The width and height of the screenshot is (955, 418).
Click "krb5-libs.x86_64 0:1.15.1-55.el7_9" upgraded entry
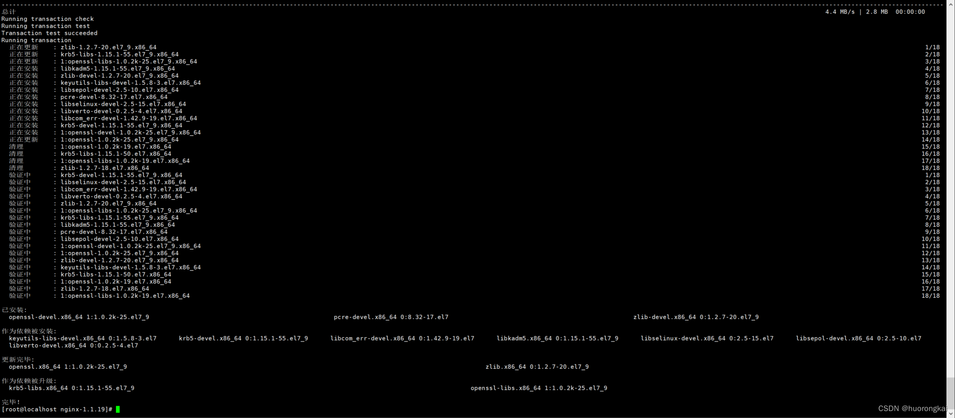pos(71,388)
